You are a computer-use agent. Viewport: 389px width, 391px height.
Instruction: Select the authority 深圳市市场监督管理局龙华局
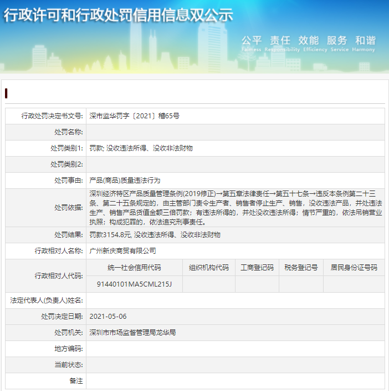pyautogui.click(x=132, y=333)
